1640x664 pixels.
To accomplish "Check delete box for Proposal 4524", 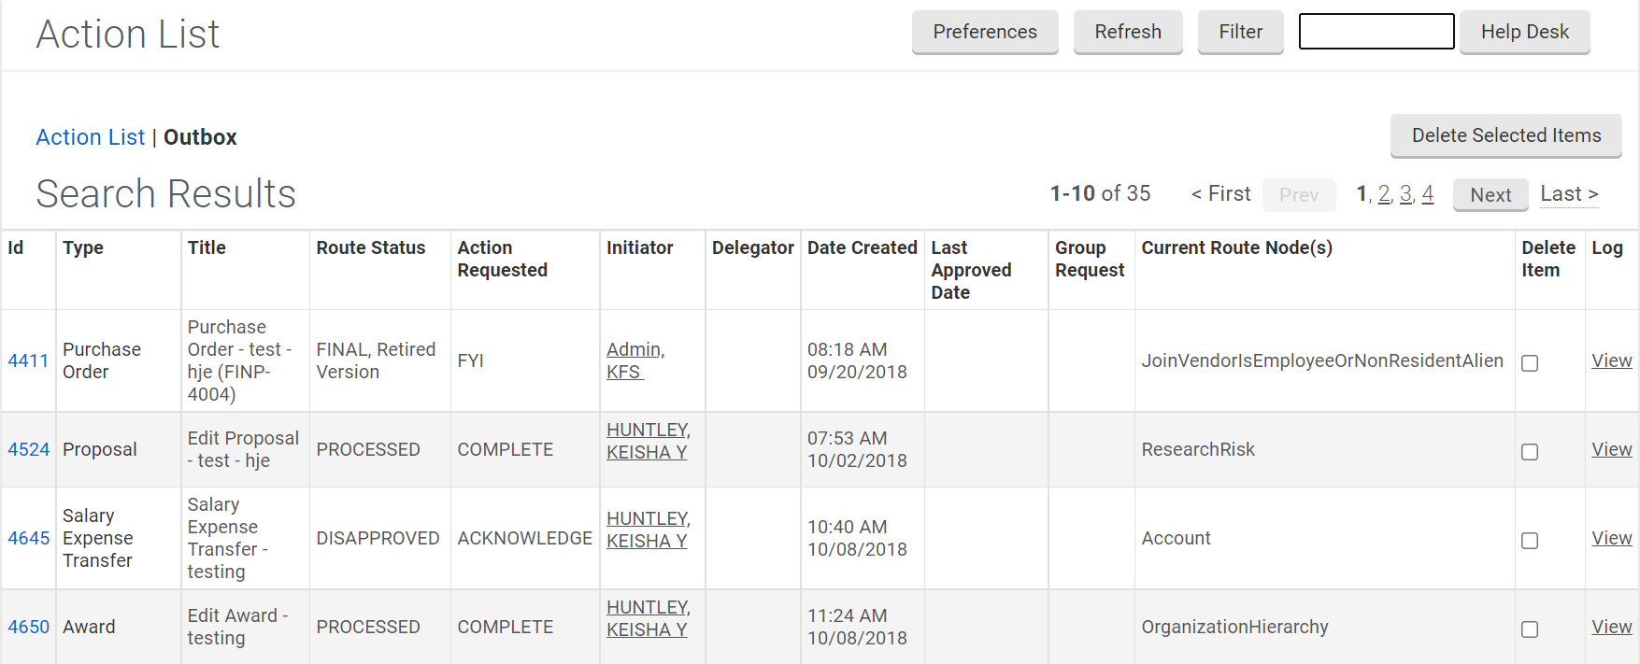I will (1530, 452).
